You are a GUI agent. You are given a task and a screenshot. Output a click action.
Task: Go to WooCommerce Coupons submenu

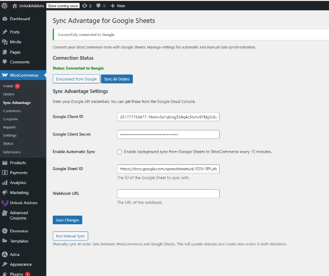[11, 119]
